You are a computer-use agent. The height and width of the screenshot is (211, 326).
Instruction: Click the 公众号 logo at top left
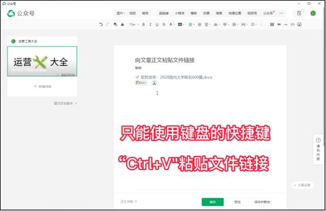21,13
